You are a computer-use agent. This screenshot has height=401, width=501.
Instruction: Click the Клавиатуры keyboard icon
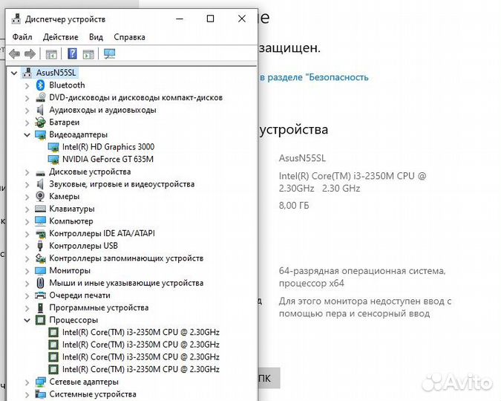40,209
